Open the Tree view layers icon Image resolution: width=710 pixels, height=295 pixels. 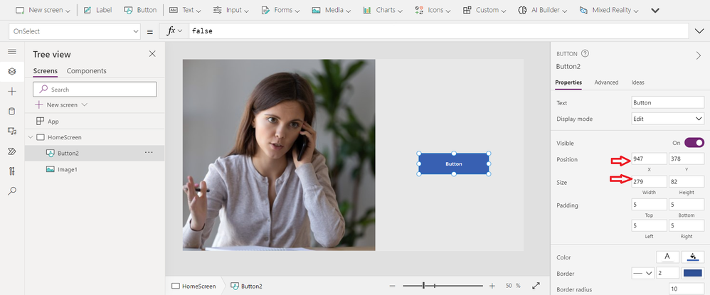(x=12, y=72)
